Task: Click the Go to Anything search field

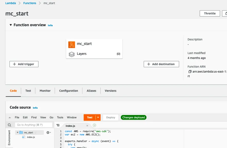Action: pos(34,125)
